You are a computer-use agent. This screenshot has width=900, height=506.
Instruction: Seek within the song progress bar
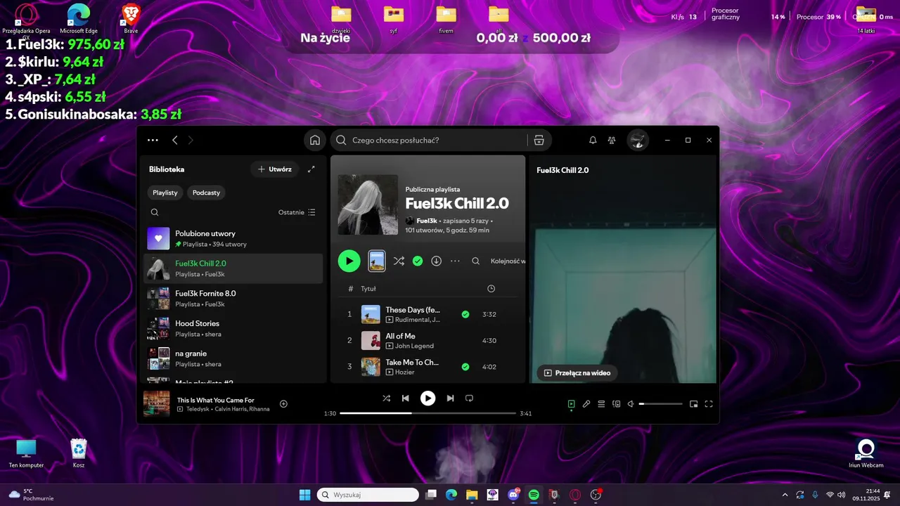click(x=427, y=413)
